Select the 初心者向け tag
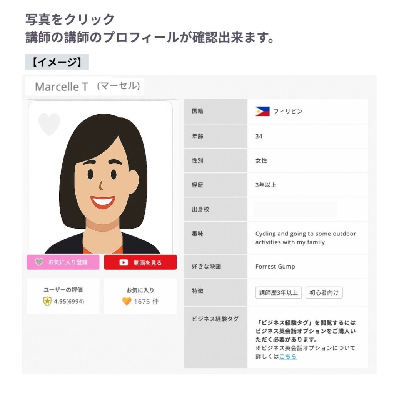 point(324,292)
